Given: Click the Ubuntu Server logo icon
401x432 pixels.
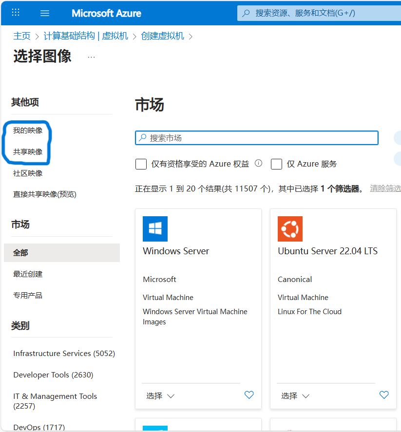Looking at the screenshot, I should pos(290,229).
